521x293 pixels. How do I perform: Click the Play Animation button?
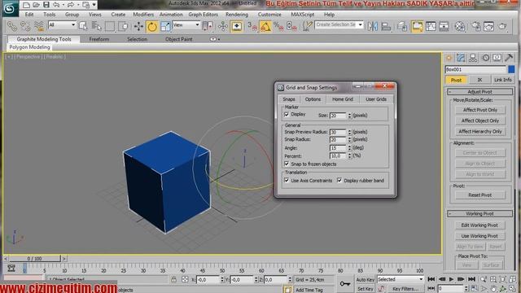(451, 279)
